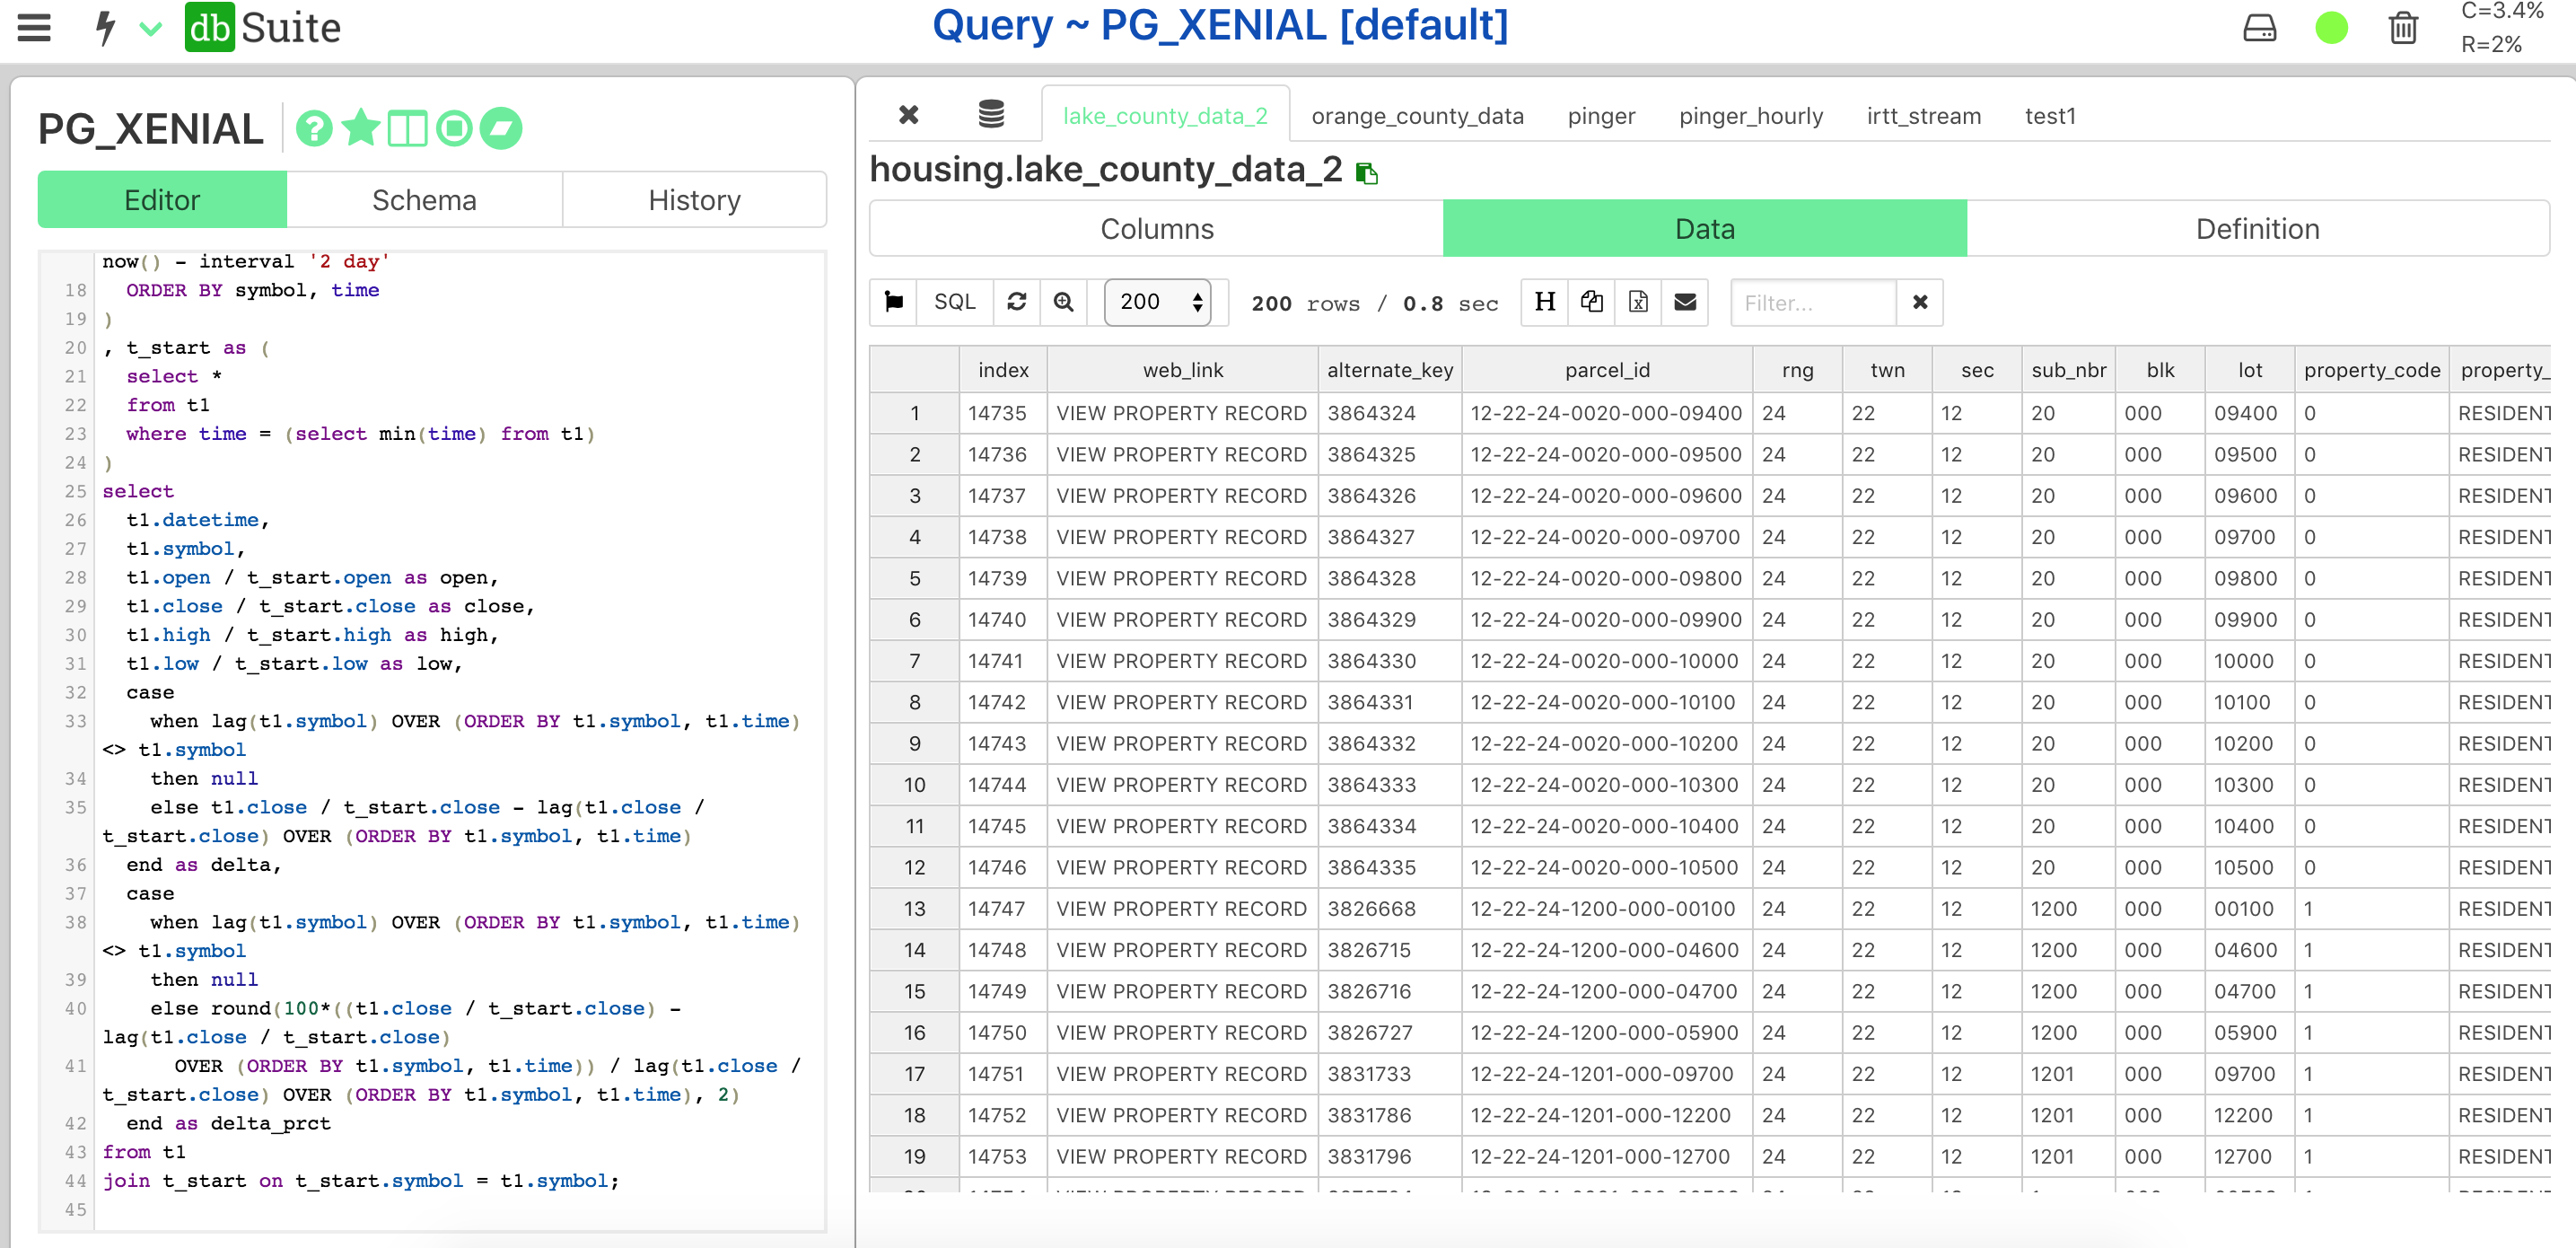The height and width of the screenshot is (1248, 2576).
Task: Open the hamburger main menu
Action: (x=34, y=27)
